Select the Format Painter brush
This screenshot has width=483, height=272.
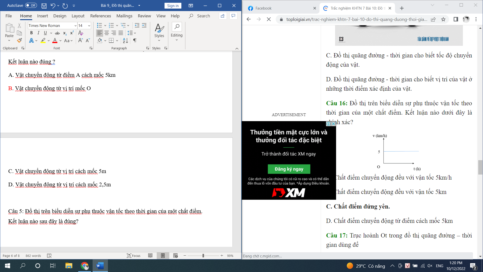click(x=19, y=40)
